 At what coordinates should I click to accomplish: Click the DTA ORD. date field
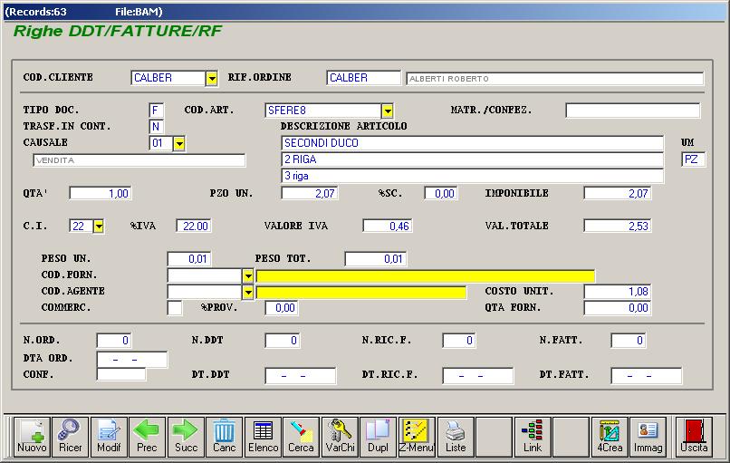[131, 360]
